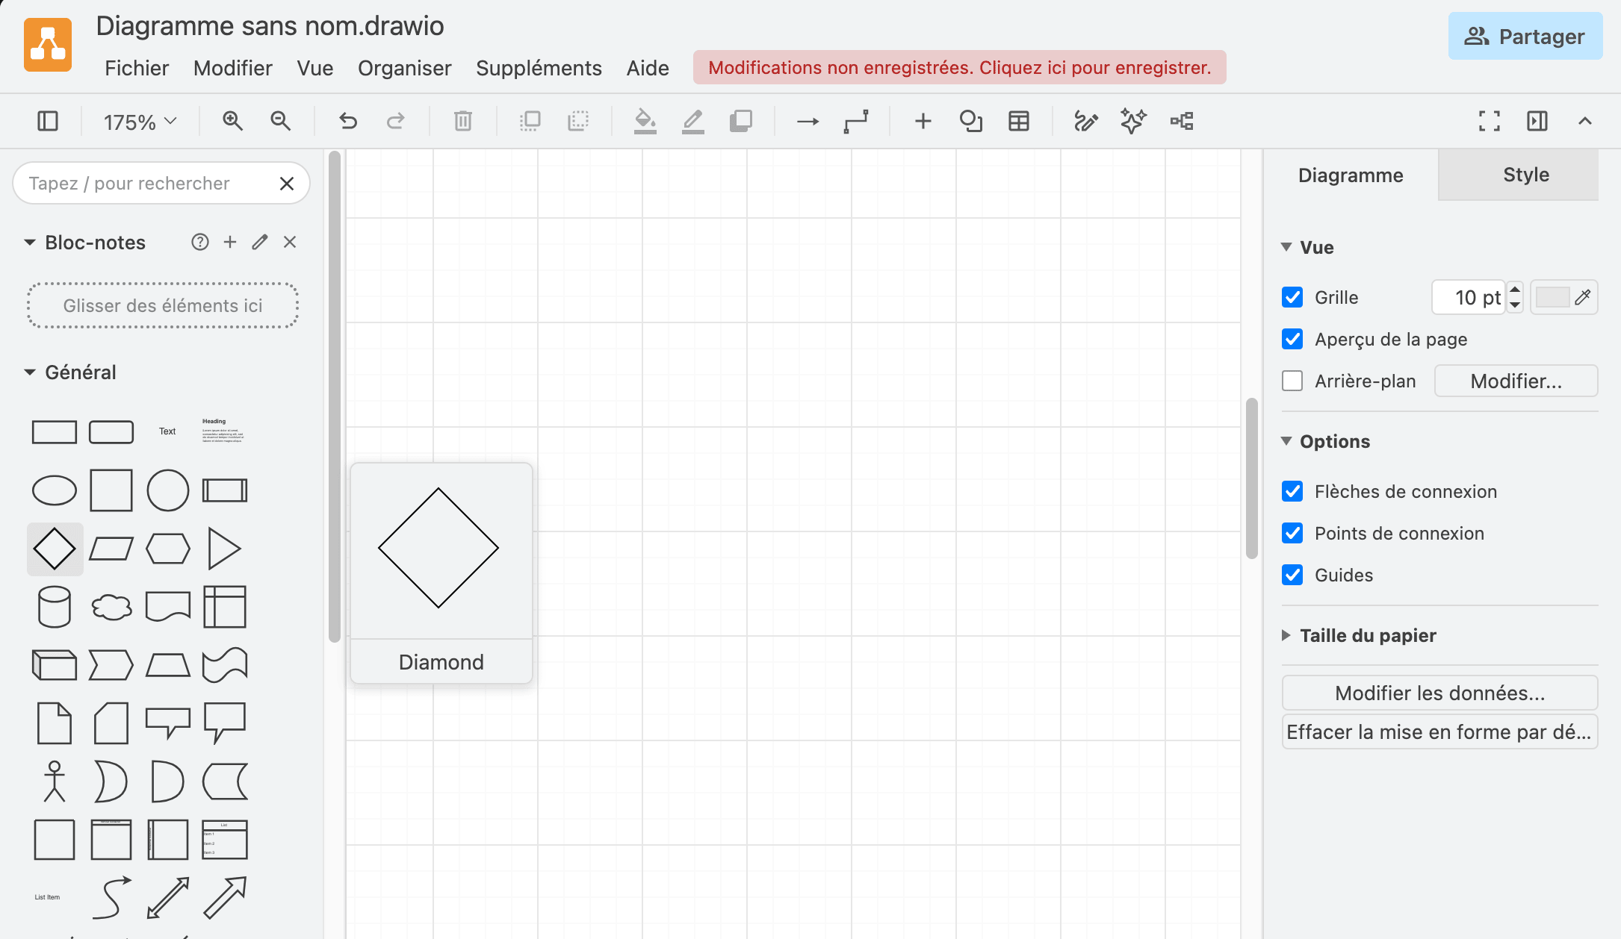Screen dimensions: 1621x939
Task: Click the delete trash icon
Action: (x=463, y=121)
